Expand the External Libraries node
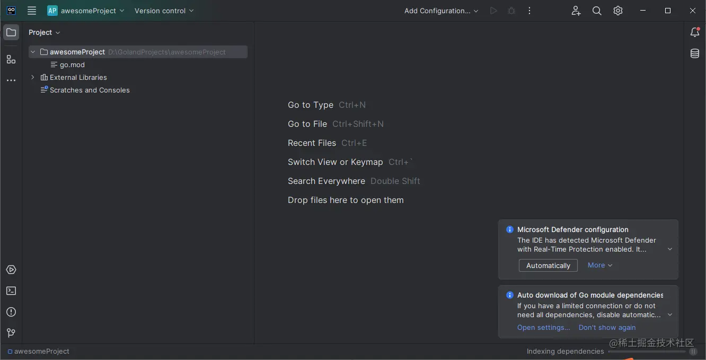The height and width of the screenshot is (360, 706). point(33,77)
